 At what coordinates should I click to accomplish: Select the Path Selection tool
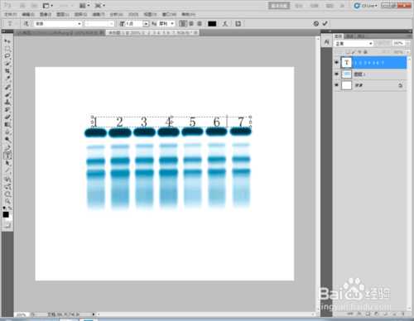7,163
